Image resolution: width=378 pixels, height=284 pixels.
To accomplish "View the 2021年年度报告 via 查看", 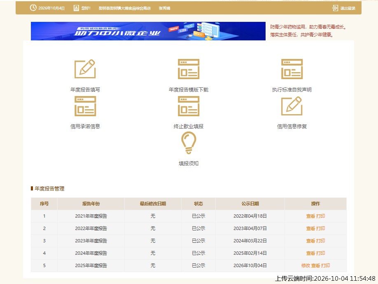I will 310,216.
